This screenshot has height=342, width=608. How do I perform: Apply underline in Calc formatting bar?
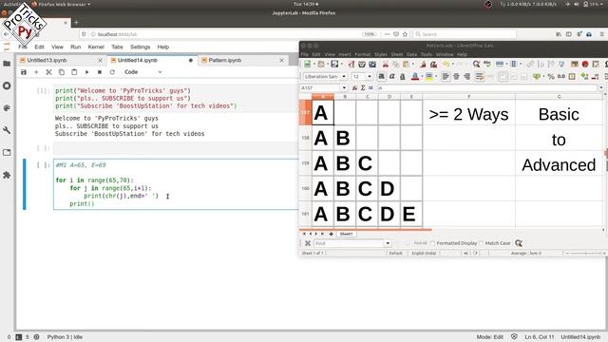403,76
